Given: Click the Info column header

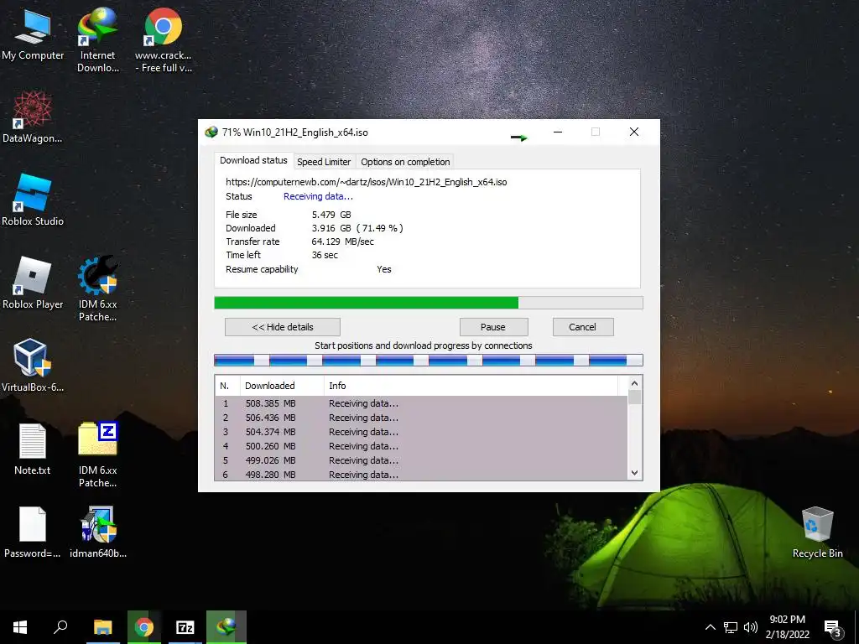Looking at the screenshot, I should (x=471, y=386).
